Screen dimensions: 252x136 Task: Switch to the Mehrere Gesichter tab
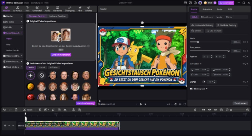(x=58, y=16)
